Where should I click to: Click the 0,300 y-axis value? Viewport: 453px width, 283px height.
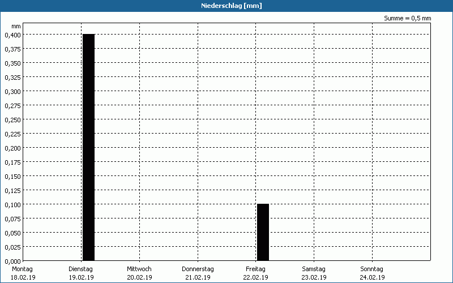[12, 91]
